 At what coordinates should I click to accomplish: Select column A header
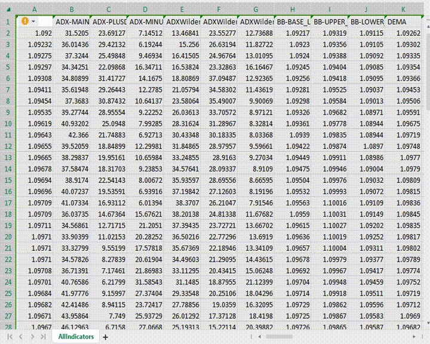[x=34, y=10]
